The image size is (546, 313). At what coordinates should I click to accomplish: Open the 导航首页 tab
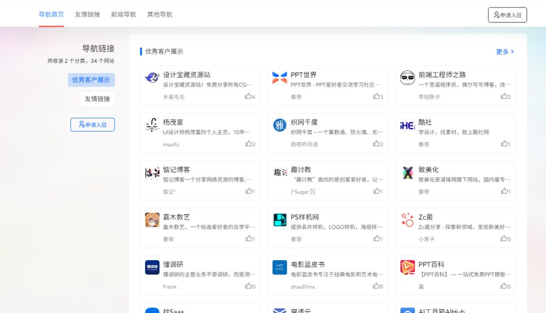click(51, 14)
